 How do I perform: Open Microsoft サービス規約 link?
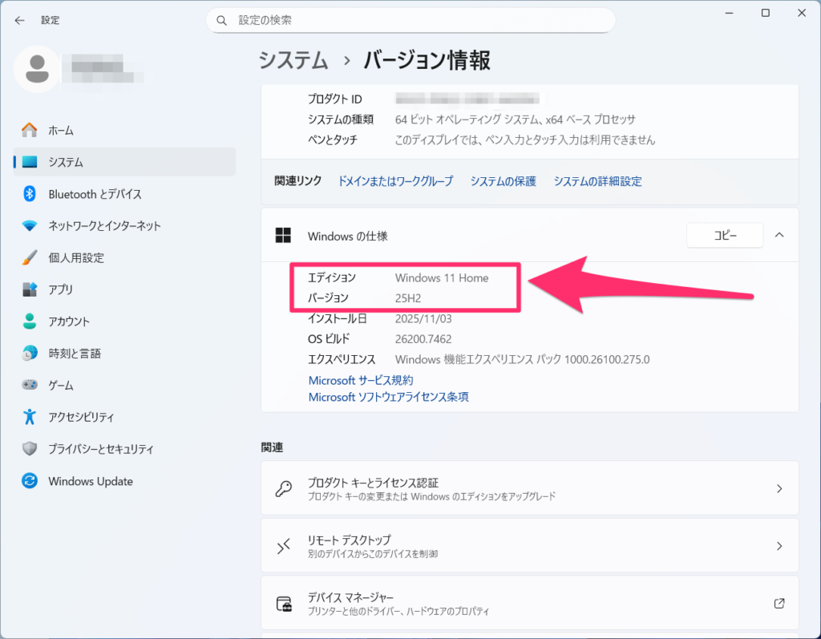[361, 380]
